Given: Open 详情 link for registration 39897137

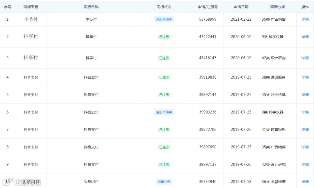Looking at the screenshot, I should [x=305, y=164].
